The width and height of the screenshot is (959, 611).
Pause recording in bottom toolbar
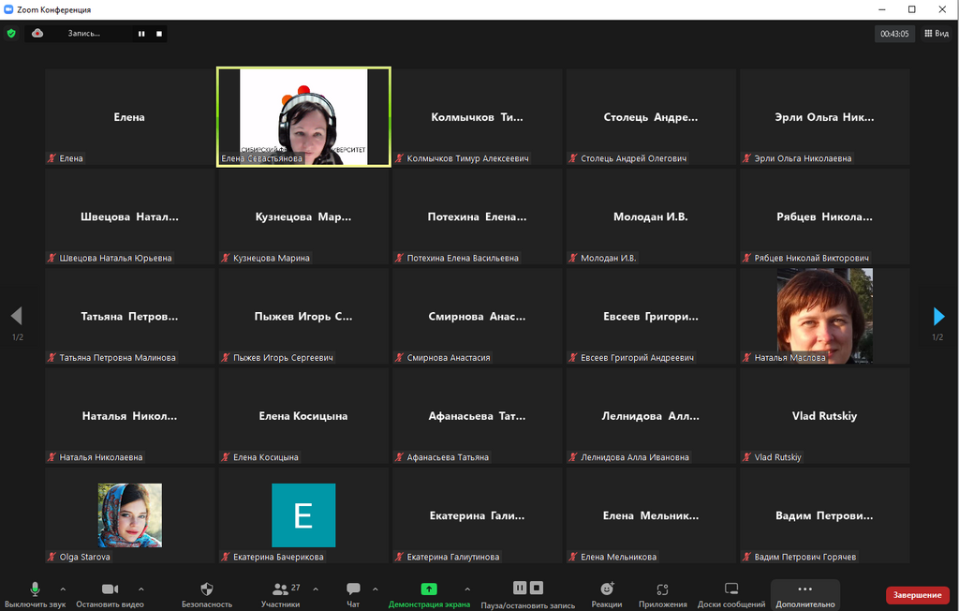519,588
